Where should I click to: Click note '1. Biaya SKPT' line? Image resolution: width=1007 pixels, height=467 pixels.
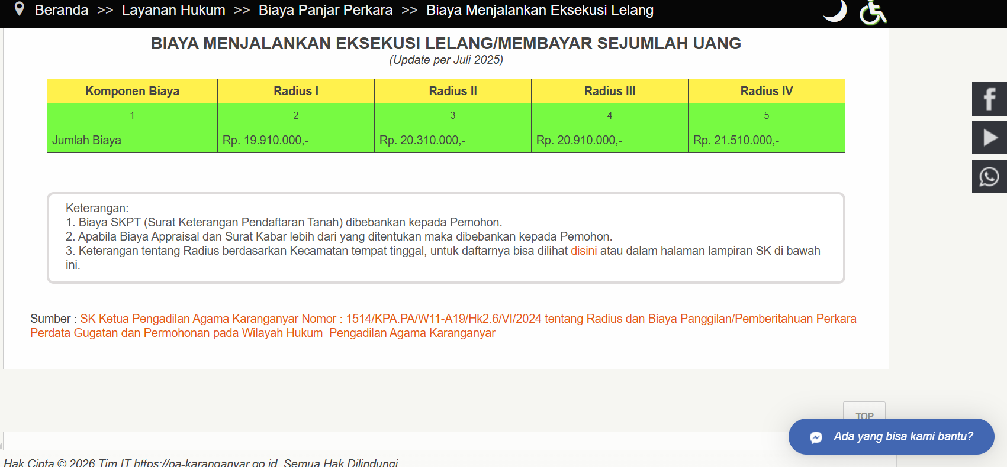coord(284,222)
